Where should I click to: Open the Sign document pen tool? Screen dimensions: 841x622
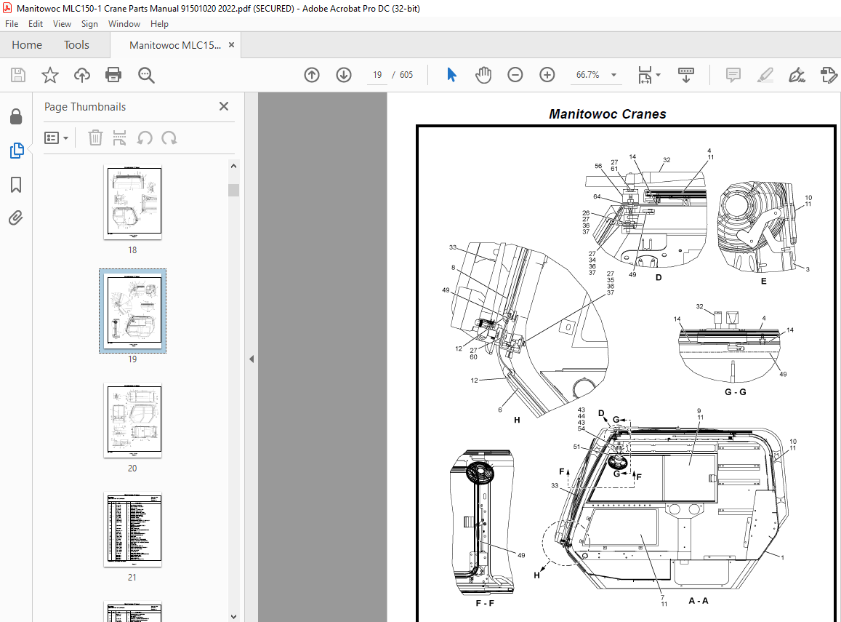pyautogui.click(x=797, y=75)
